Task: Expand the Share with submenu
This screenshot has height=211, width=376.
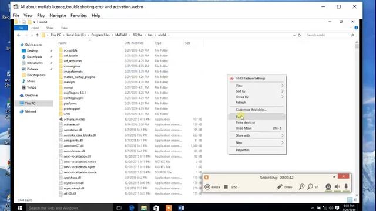Action: (257, 135)
